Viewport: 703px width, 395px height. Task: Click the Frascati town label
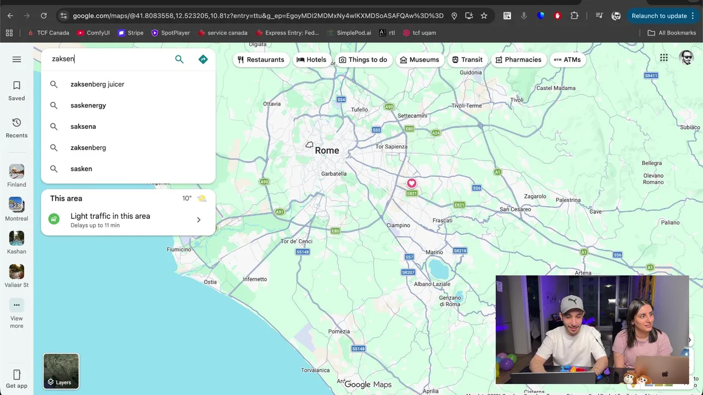442,221
